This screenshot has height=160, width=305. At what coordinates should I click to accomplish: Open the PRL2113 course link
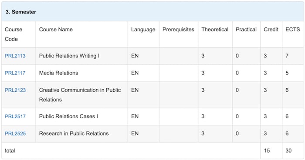[x=15, y=56]
